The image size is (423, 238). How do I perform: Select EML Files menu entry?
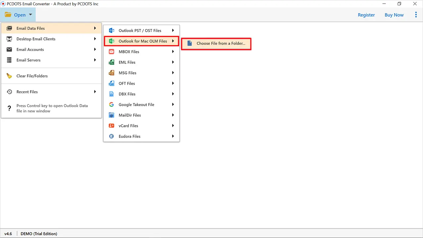141,62
